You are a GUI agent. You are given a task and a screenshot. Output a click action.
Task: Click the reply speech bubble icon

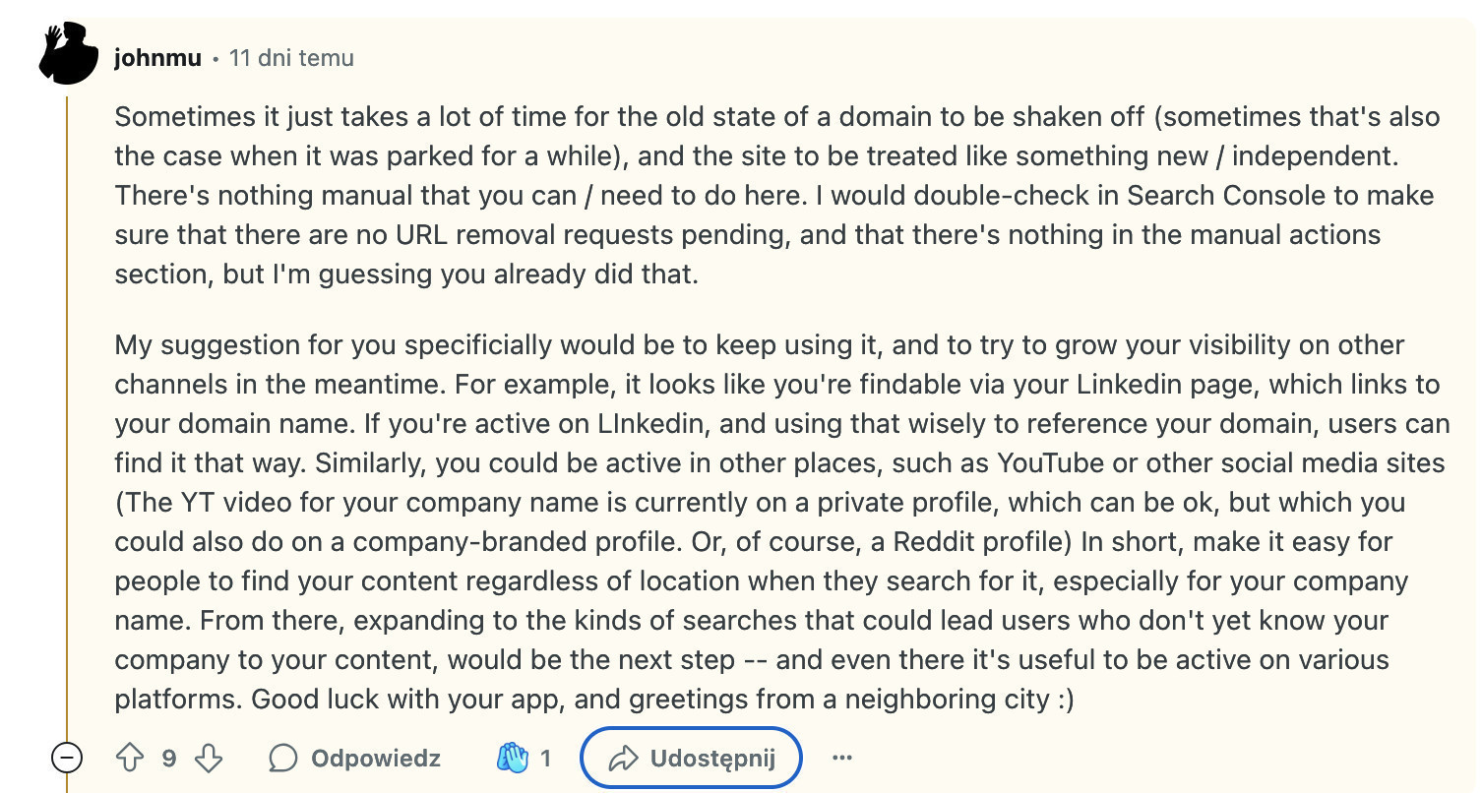[283, 758]
